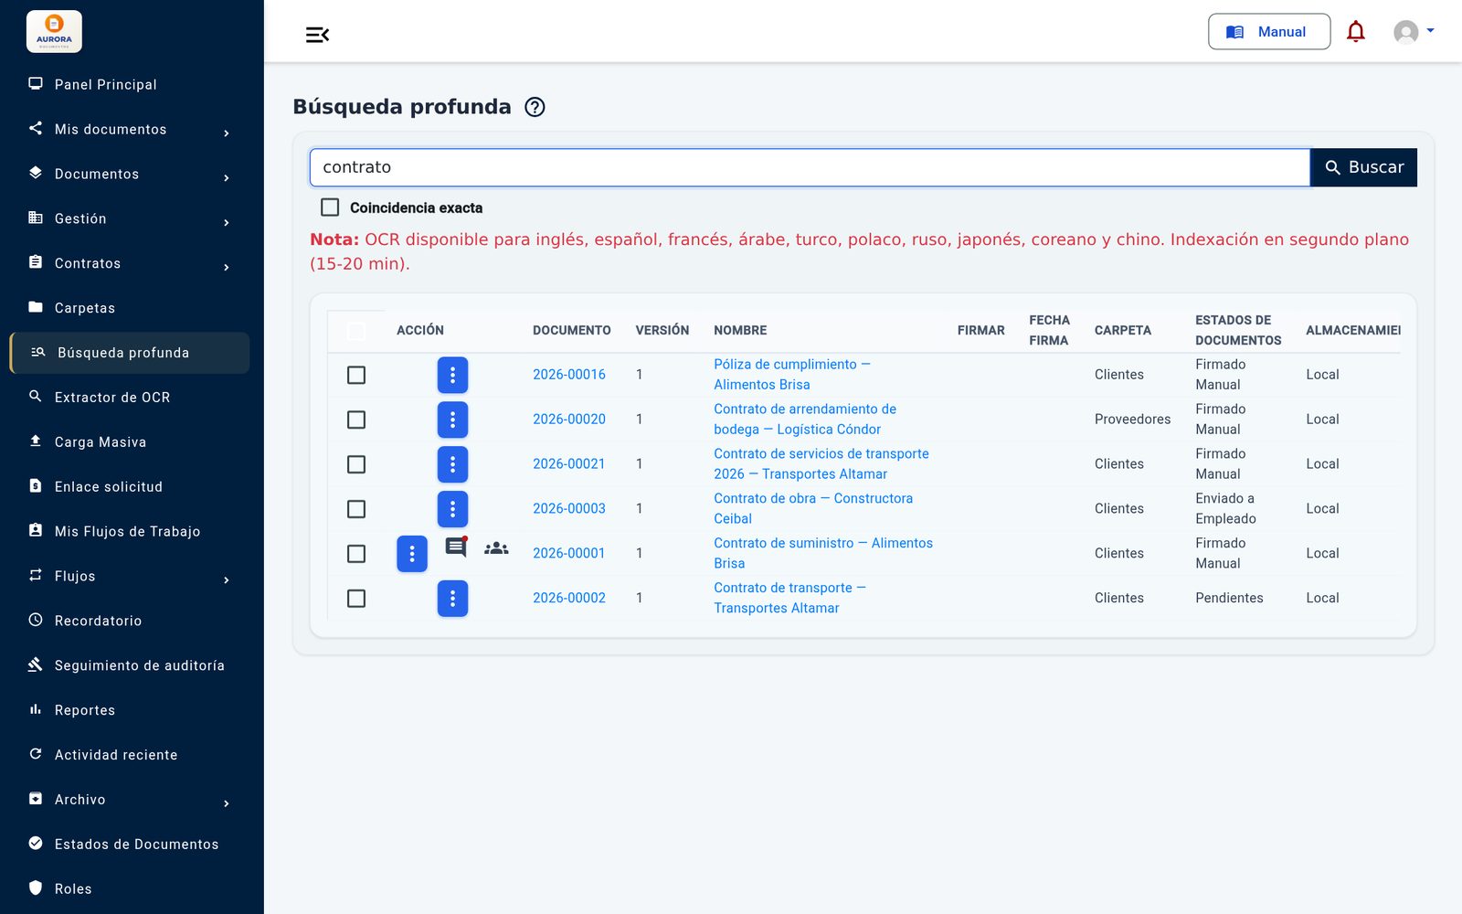Select checkbox for document 2026-00002 row
1462x914 pixels.
tap(356, 599)
